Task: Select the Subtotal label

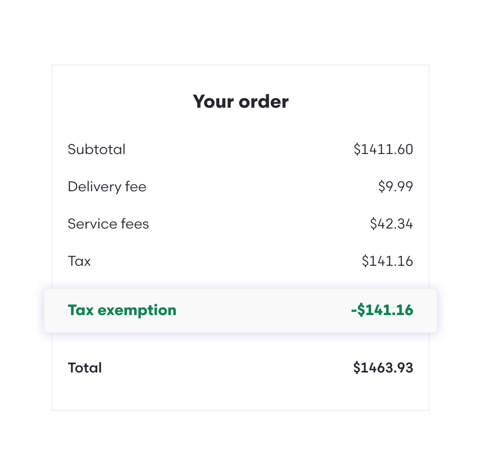Action: [x=96, y=149]
